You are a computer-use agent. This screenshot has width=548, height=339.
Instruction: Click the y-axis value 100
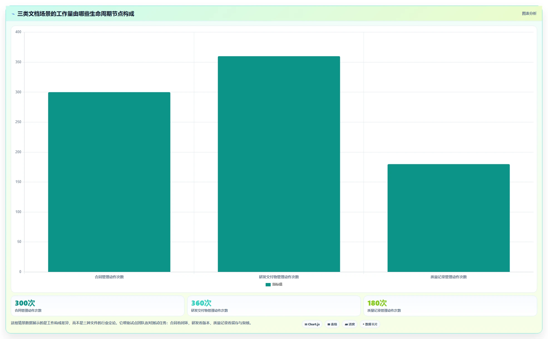[18, 212]
